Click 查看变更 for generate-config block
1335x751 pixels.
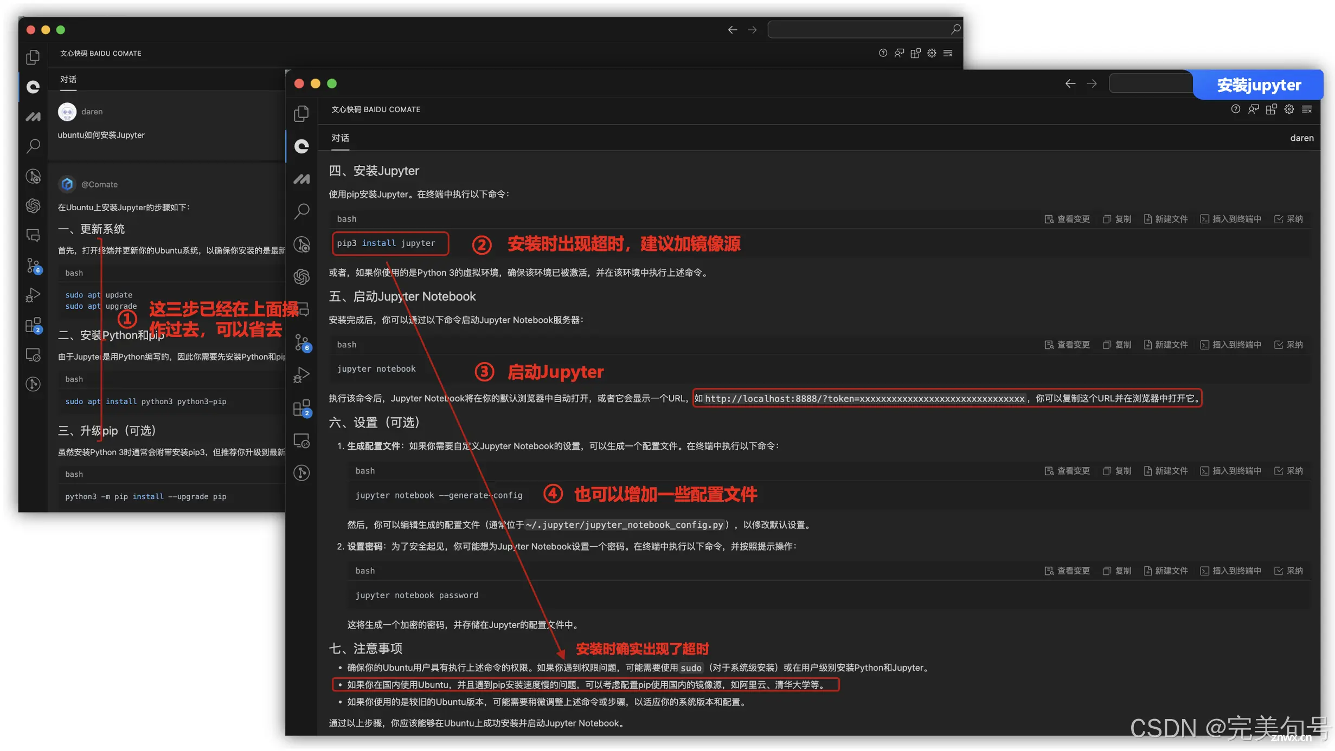[1067, 471]
